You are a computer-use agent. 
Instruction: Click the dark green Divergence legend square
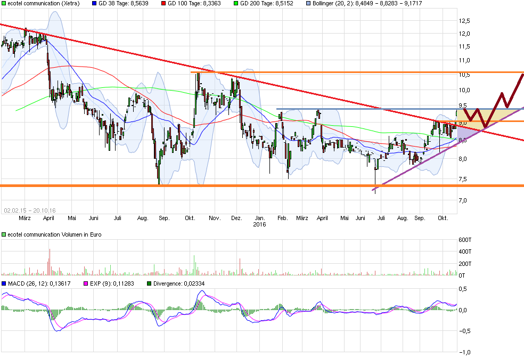coord(149,283)
